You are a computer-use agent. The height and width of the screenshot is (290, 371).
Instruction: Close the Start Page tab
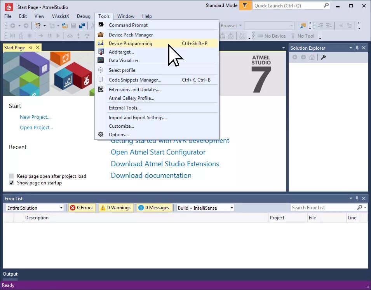[x=38, y=47]
